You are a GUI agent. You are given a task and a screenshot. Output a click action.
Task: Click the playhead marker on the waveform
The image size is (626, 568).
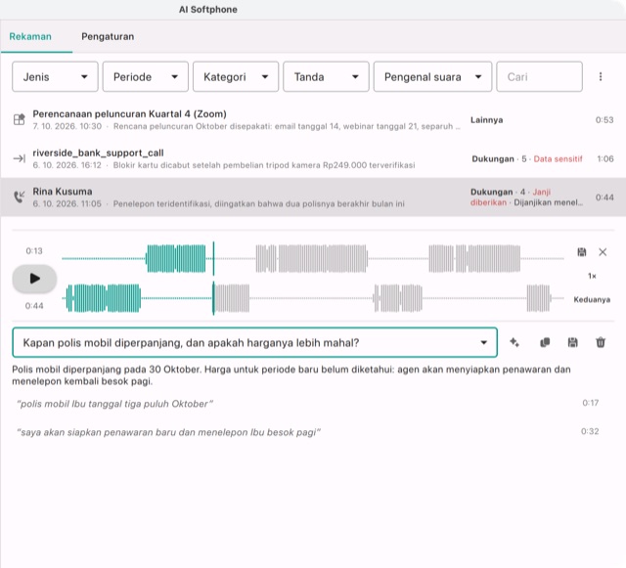click(x=213, y=279)
